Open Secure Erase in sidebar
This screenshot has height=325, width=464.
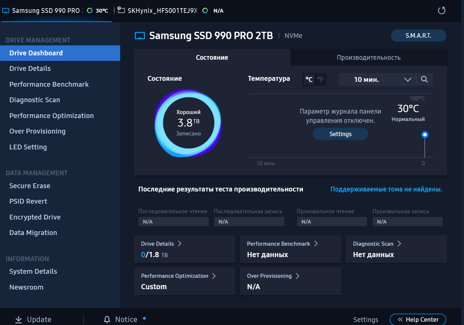pyautogui.click(x=60, y=186)
